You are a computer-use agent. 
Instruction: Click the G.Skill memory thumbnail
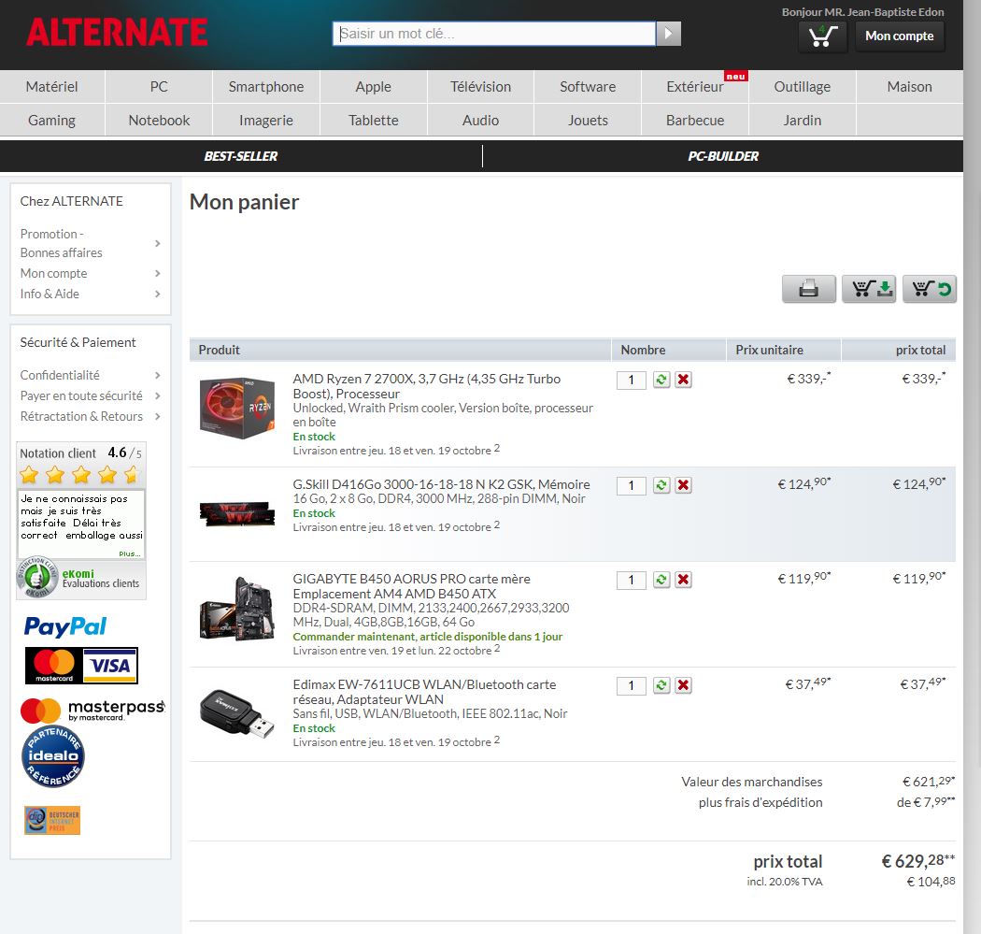pyautogui.click(x=237, y=514)
